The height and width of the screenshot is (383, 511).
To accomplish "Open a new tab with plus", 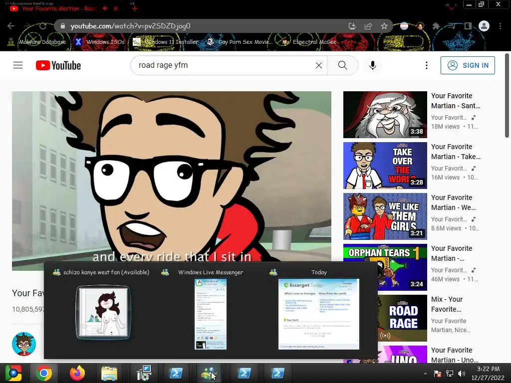I will [x=135, y=8].
